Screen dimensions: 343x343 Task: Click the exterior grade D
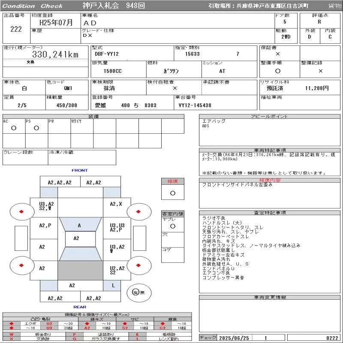tap(309, 37)
